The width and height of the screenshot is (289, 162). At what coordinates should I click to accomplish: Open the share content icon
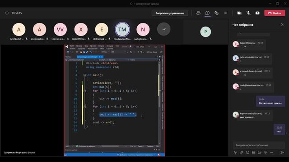(257, 13)
